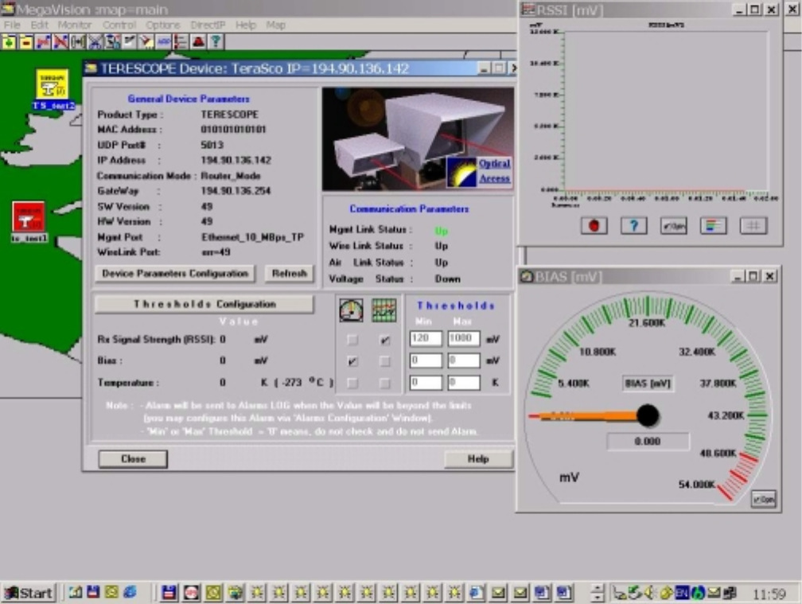Toggle Temperature graph checkbox
This screenshot has height=604, width=802.
point(384,383)
